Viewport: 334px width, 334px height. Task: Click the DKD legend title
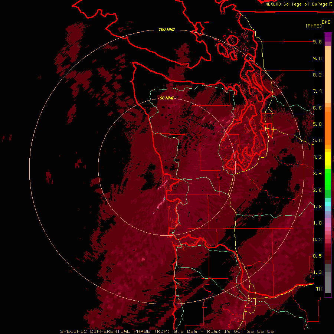click(326, 22)
